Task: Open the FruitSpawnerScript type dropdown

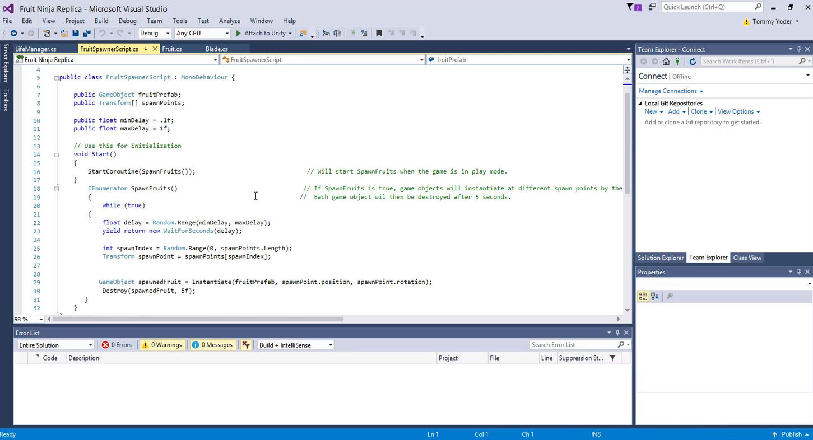Action: coord(323,60)
